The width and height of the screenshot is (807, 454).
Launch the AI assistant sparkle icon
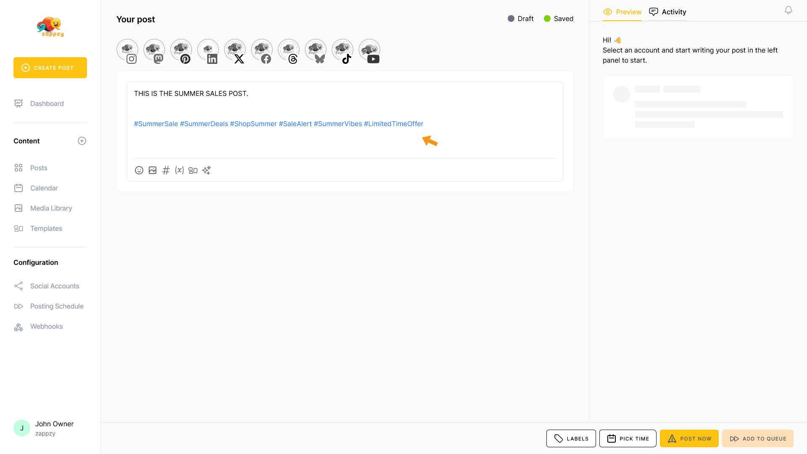pyautogui.click(x=206, y=170)
